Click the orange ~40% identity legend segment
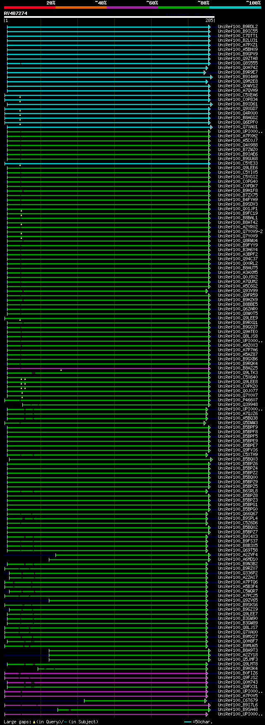 [x=81, y=7]
